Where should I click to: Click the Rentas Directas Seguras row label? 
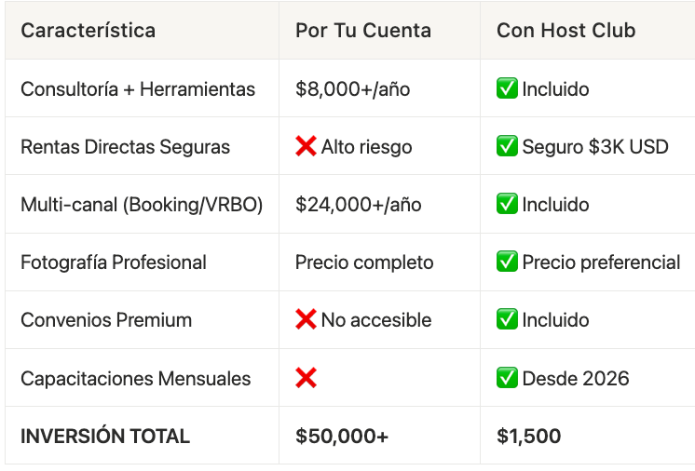125,147
